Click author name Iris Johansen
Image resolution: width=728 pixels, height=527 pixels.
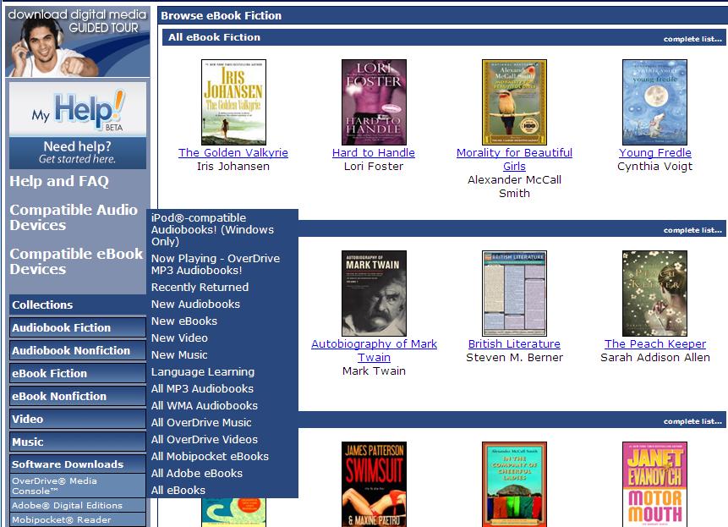pos(233,167)
